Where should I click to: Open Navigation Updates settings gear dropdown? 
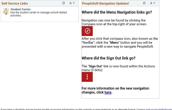tap(153, 3)
